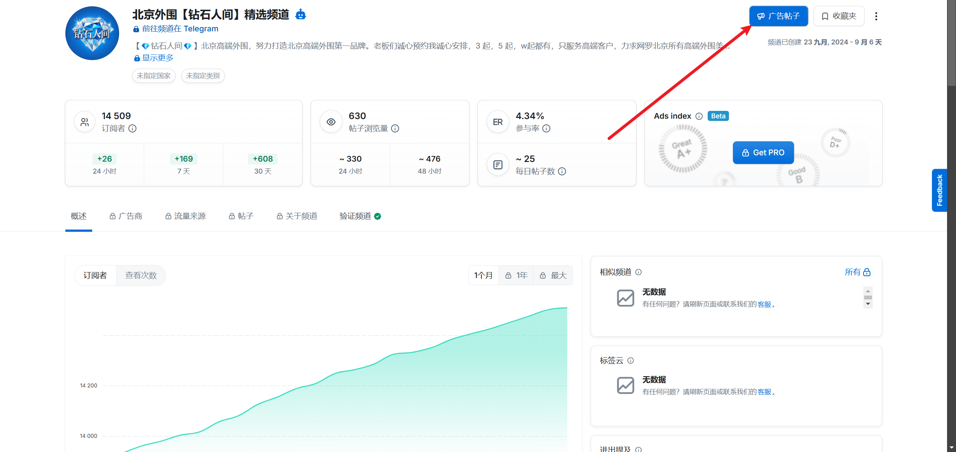Viewport: 956px width, 452px height.
Task: Click the eye icon in views card
Action: pos(331,122)
